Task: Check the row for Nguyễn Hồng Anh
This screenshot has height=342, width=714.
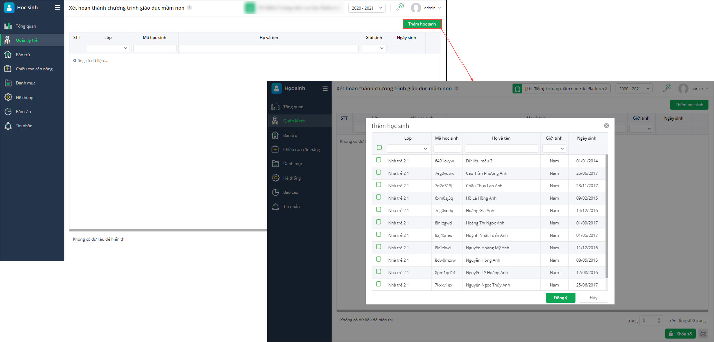Action: click(379, 259)
